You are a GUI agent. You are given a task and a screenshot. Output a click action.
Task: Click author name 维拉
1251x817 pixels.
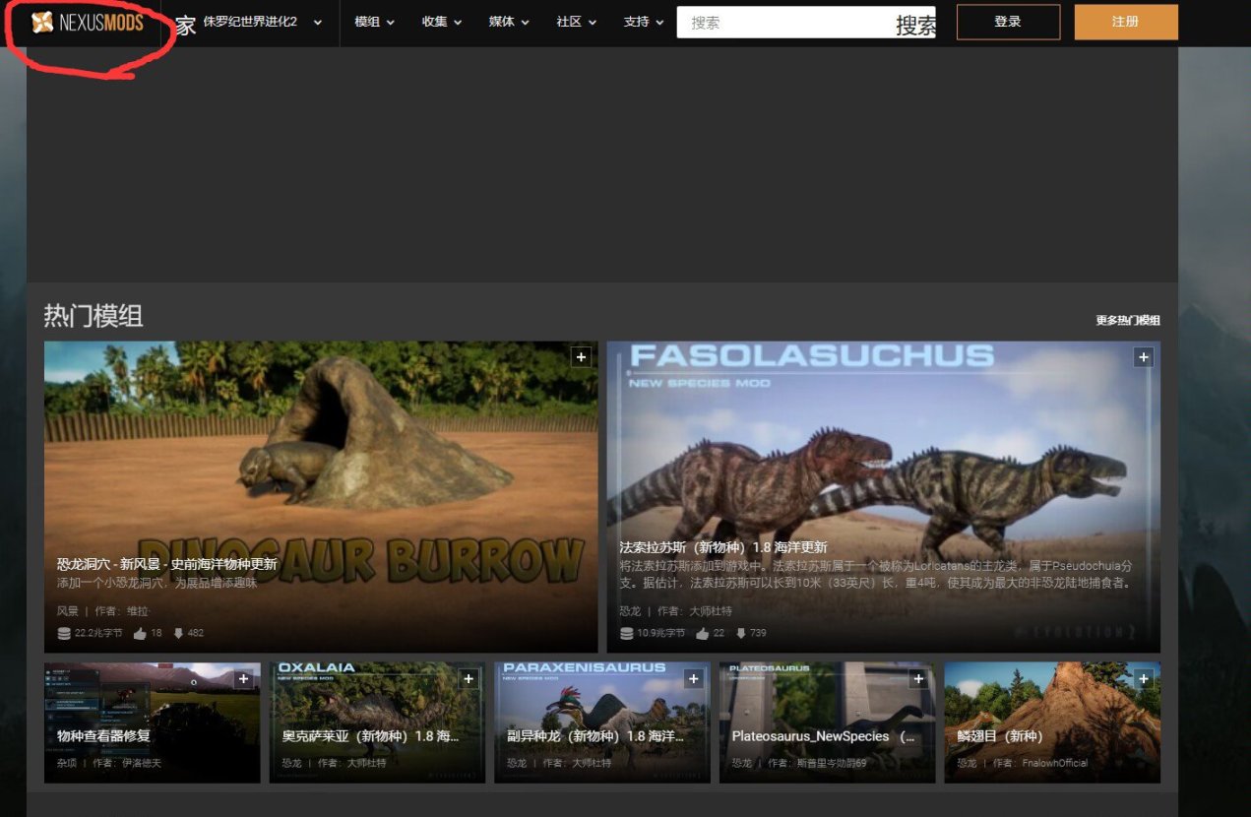tap(139, 611)
